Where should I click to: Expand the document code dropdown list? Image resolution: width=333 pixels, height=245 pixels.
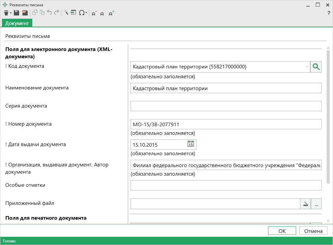307,67
